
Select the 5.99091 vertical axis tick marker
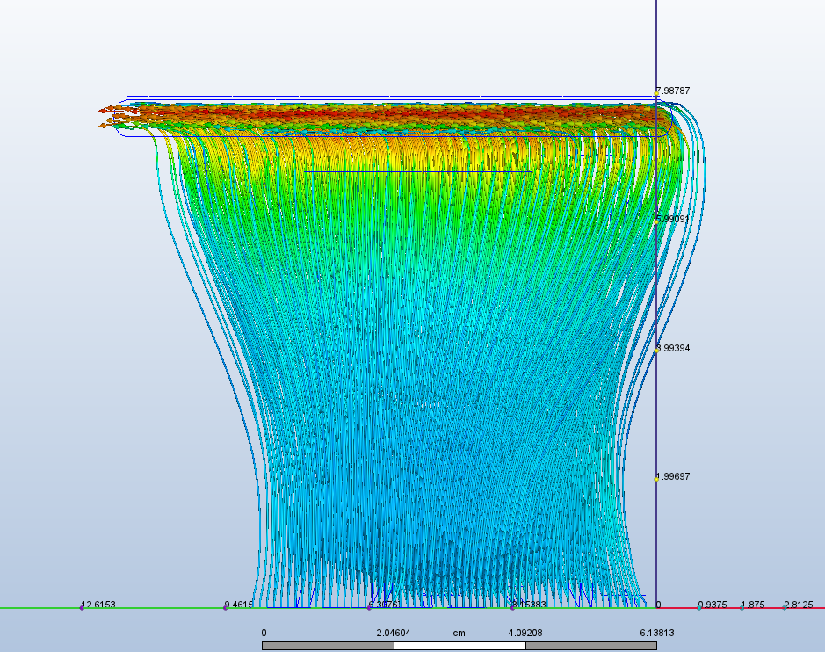pos(656,221)
